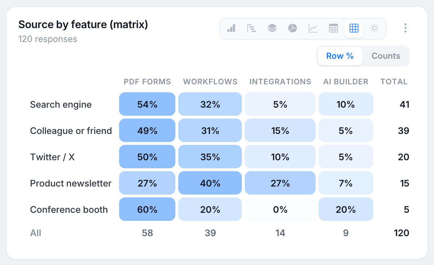Screen dimensions: 434x265
Task: Select the Conference booth row label
Action: coord(69,210)
